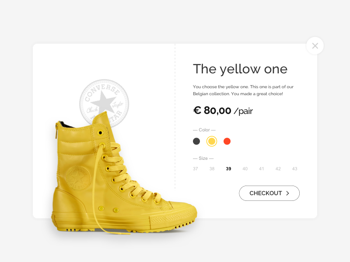Click the 'The yellow one' product title

click(240, 69)
